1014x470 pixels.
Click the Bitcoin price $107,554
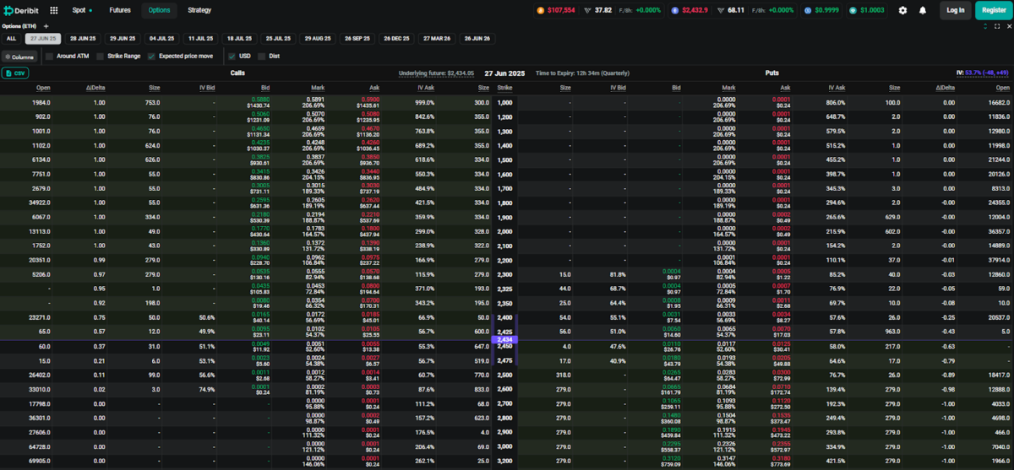coord(561,10)
